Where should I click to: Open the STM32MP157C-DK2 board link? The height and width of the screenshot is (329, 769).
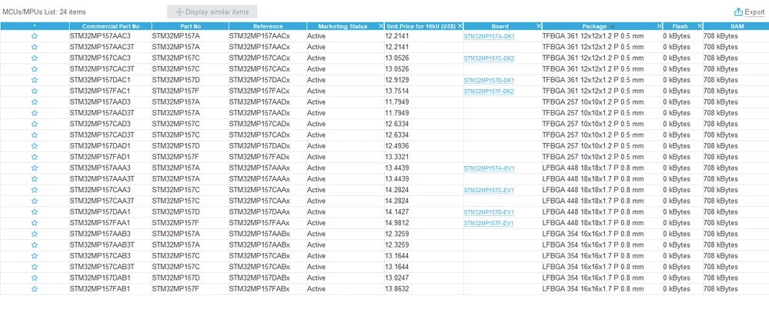pyautogui.click(x=489, y=58)
